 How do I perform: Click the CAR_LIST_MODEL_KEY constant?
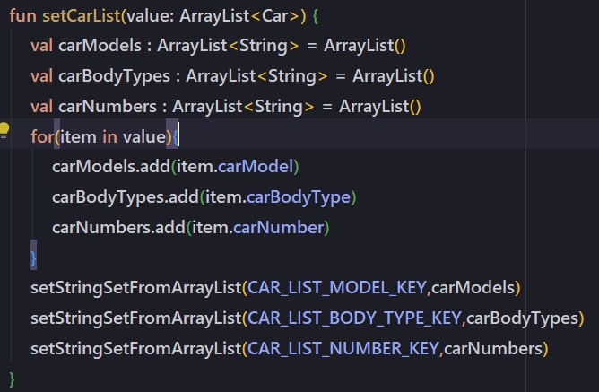click(336, 288)
